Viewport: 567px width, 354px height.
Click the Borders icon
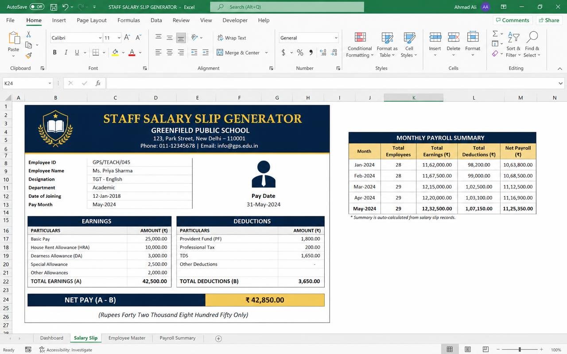click(96, 52)
